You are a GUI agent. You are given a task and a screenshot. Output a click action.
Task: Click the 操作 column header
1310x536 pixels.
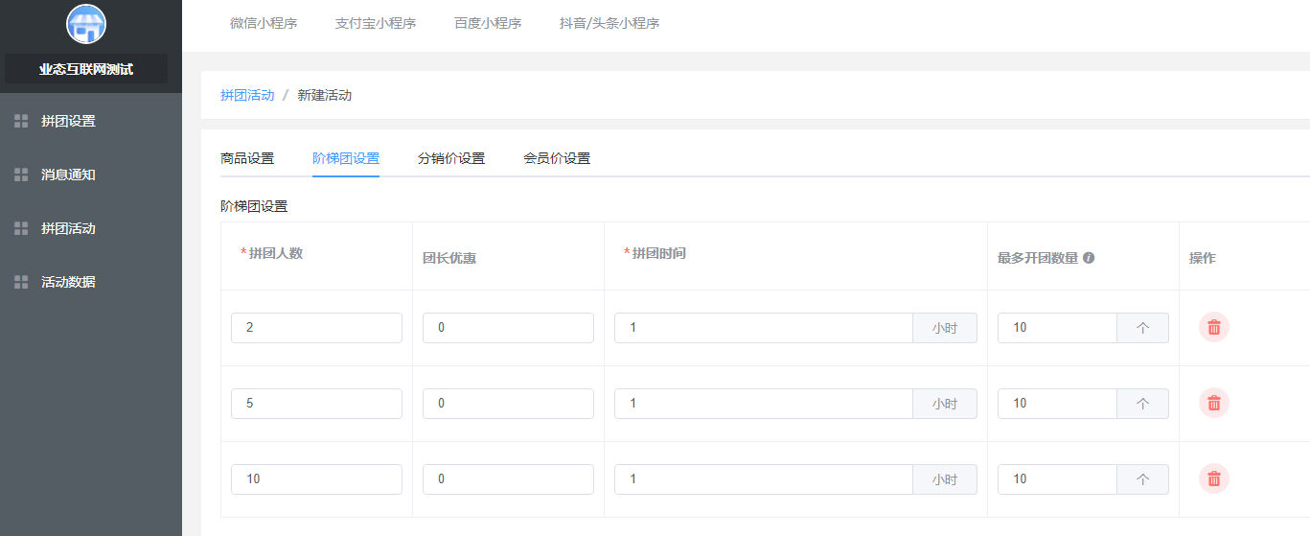[x=1203, y=258]
